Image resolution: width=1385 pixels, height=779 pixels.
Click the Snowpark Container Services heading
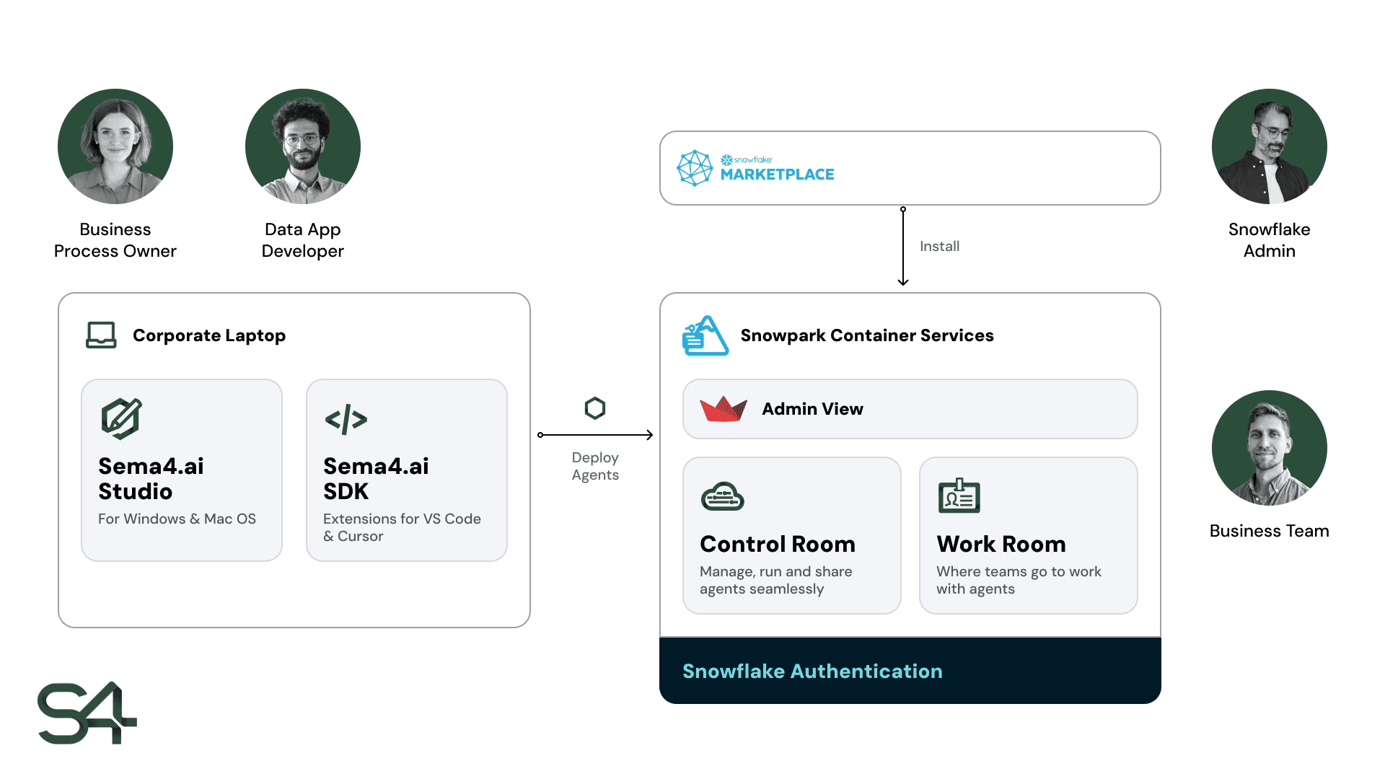tap(867, 335)
